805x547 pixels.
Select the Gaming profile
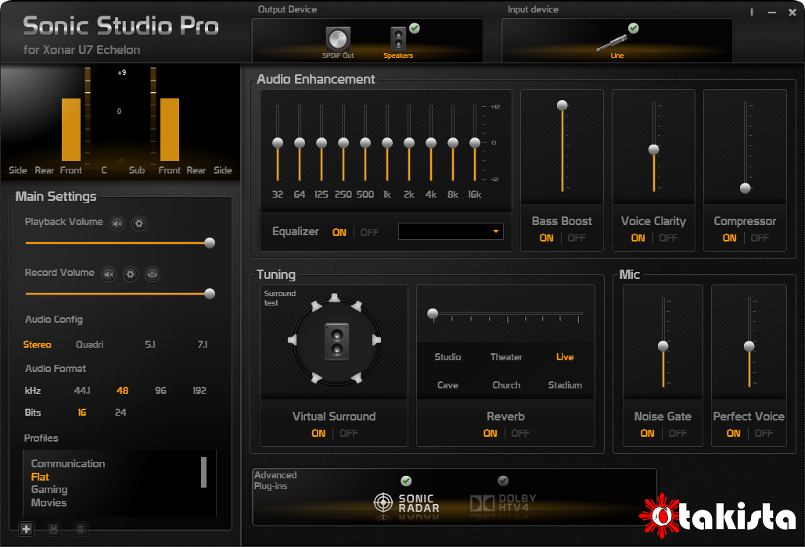(x=49, y=490)
